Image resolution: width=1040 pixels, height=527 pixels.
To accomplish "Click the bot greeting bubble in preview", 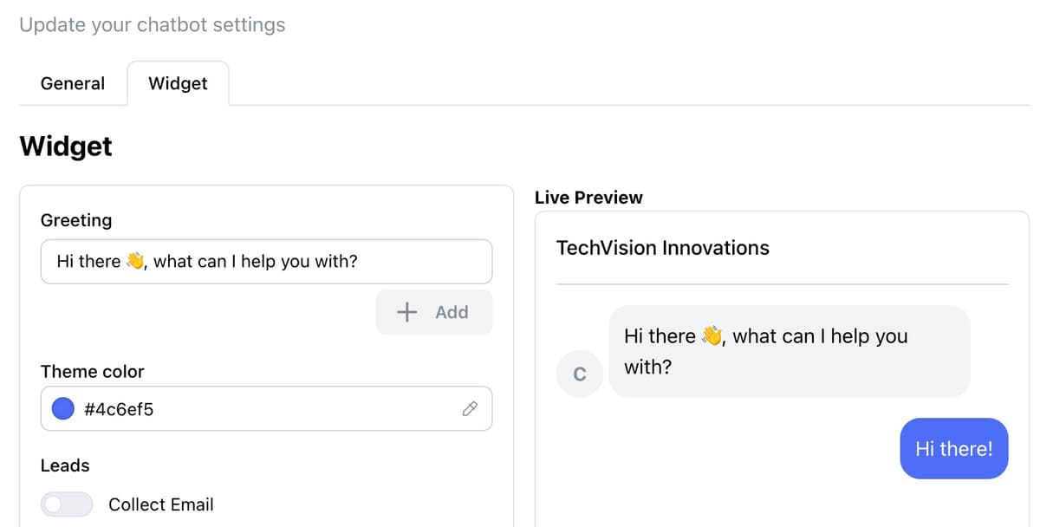I will pyautogui.click(x=789, y=351).
